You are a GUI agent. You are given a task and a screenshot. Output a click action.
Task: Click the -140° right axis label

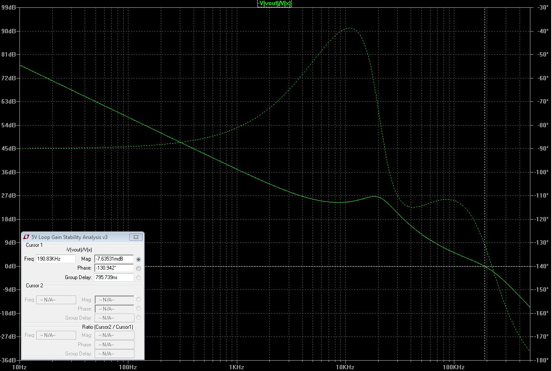[542, 266]
